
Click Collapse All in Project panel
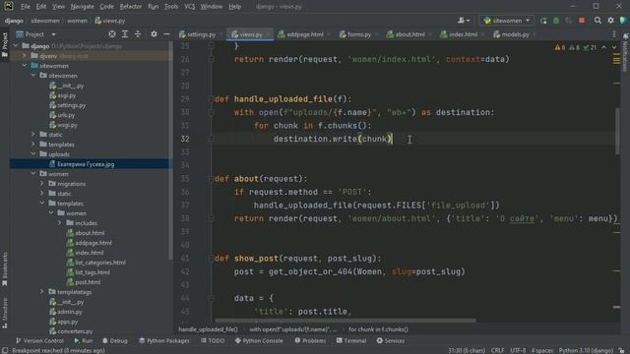(138, 34)
